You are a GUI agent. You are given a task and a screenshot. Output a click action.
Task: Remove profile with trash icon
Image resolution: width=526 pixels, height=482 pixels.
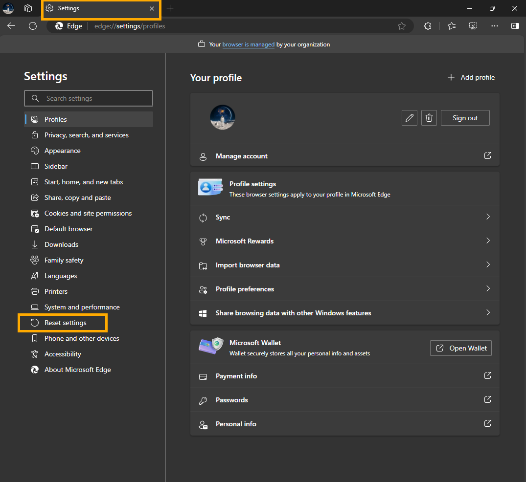pos(429,118)
